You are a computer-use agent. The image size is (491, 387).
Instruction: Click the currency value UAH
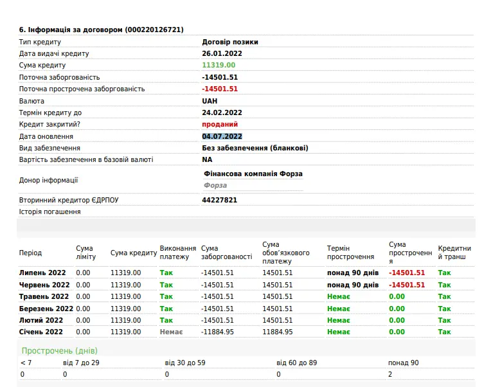(x=210, y=101)
